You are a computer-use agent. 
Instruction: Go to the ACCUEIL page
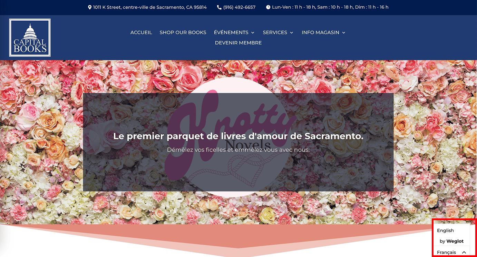[x=141, y=32]
